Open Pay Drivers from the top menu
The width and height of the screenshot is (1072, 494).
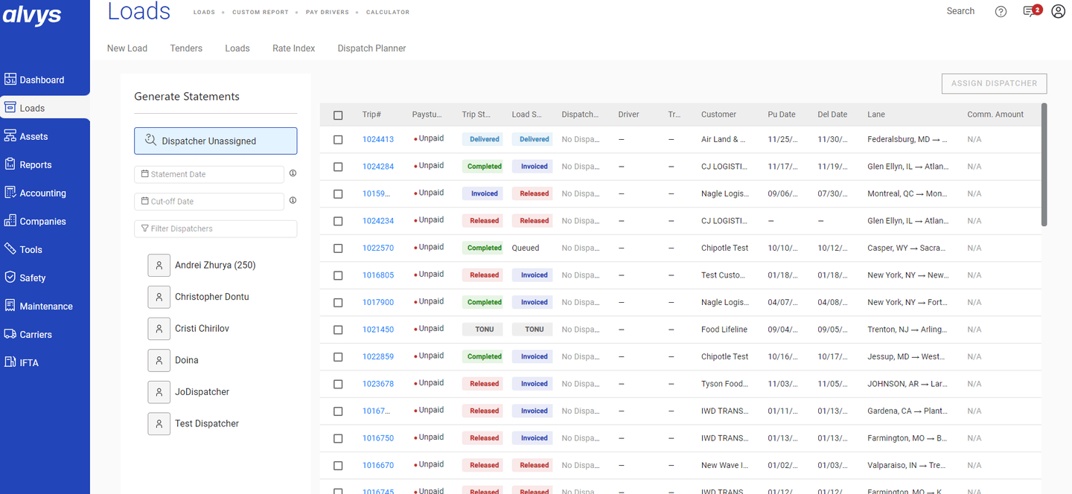click(x=327, y=13)
